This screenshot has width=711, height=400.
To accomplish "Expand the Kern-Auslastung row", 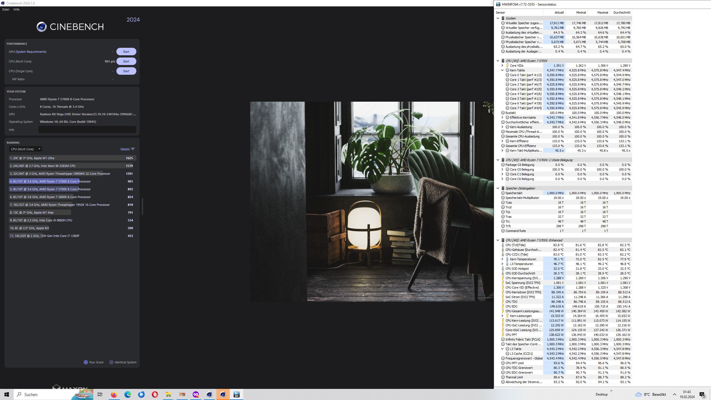I will 502,127.
